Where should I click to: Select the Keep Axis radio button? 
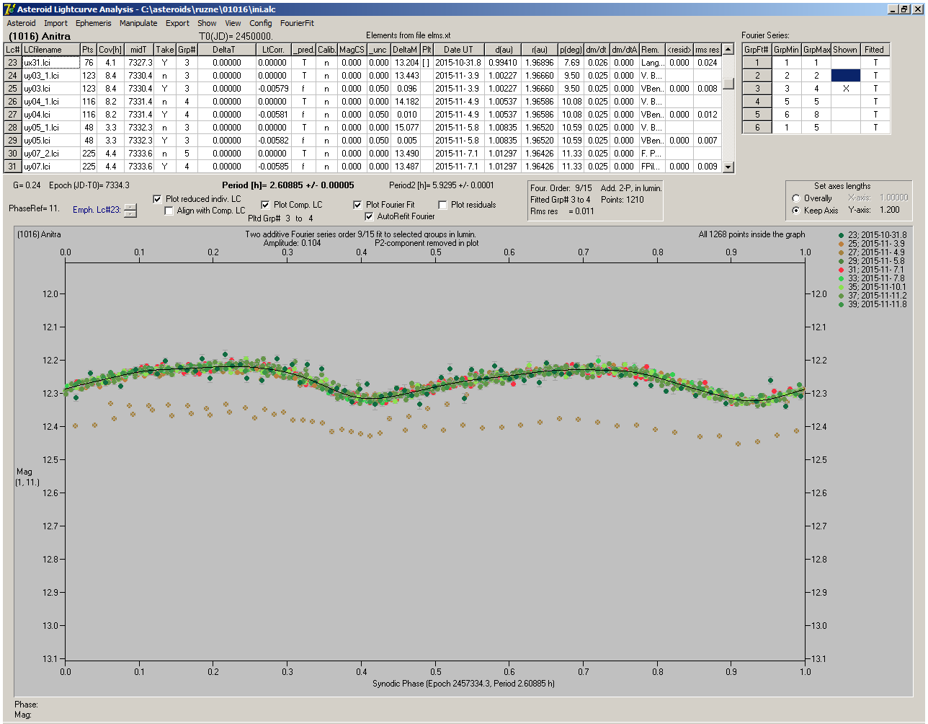[796, 211]
